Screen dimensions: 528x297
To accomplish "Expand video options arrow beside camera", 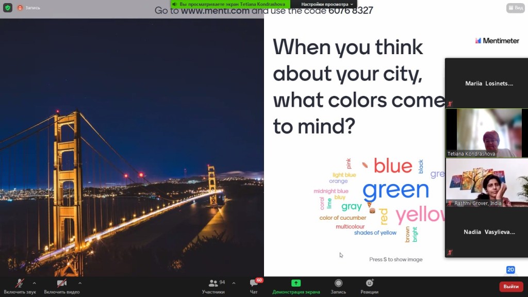I will click(80, 283).
